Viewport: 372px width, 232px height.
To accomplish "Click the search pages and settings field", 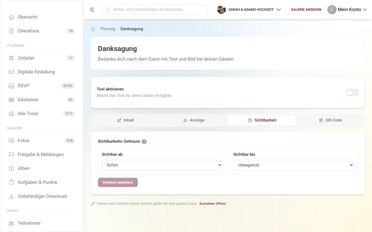I will pos(155,10).
